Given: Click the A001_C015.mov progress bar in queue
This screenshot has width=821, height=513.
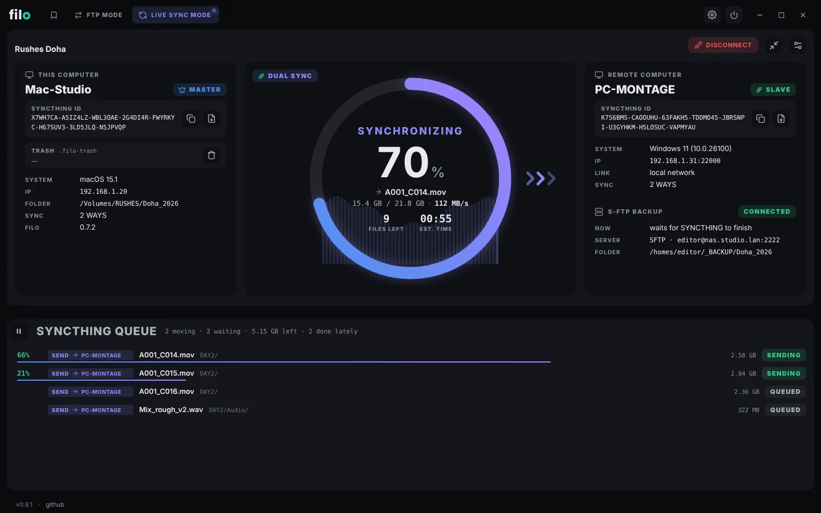Looking at the screenshot, I should coord(101,380).
